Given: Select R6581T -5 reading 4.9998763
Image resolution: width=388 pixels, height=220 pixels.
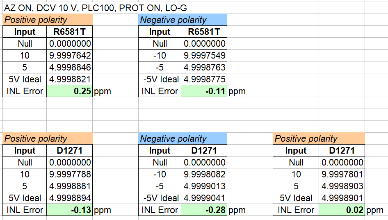Looking at the screenshot, I should tap(204, 67).
